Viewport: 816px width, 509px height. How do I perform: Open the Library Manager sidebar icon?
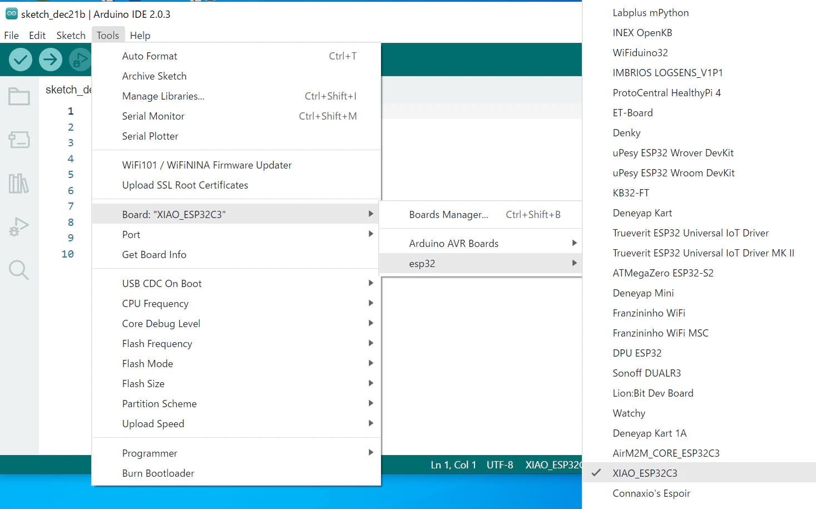(x=19, y=183)
